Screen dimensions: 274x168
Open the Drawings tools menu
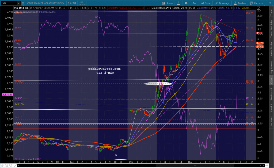(222, 3)
